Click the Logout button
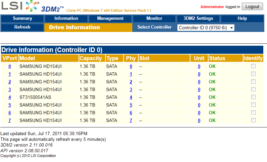267x162 pixels. coord(252,7)
